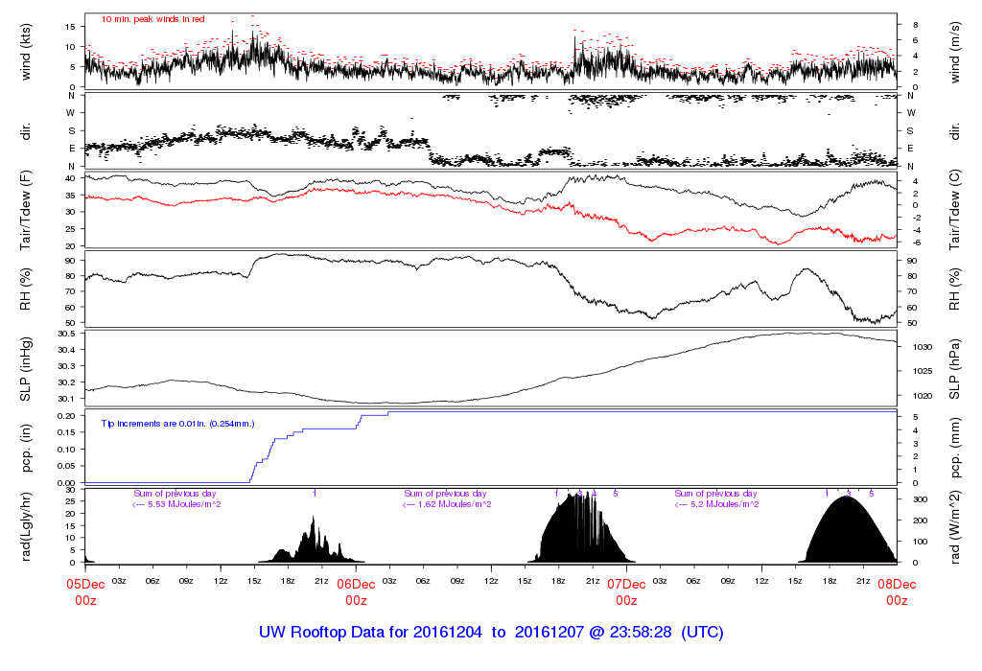Select the "wind (kts)" axis label
Screen dimensions: 982x671
26,53
